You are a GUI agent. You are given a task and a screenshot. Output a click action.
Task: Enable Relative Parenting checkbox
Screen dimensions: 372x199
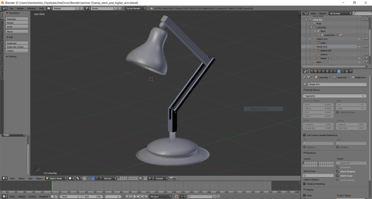305,184
